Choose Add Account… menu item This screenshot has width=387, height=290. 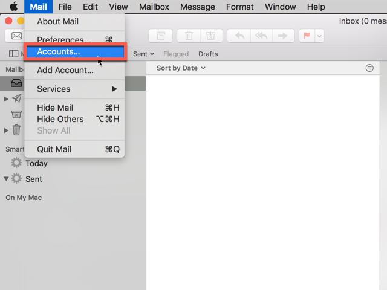[74, 70]
